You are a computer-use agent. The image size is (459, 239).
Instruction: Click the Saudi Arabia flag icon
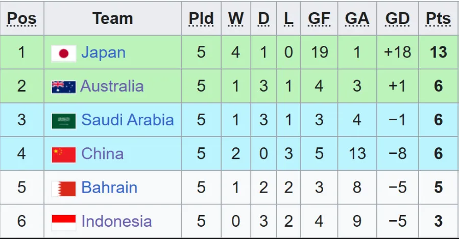pyautogui.click(x=64, y=121)
